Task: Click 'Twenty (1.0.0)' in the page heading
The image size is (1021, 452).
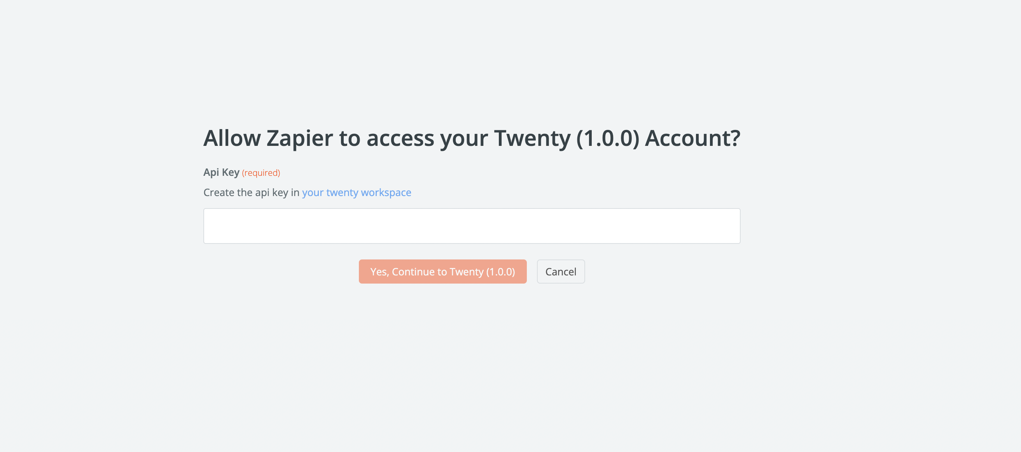Action: 566,138
